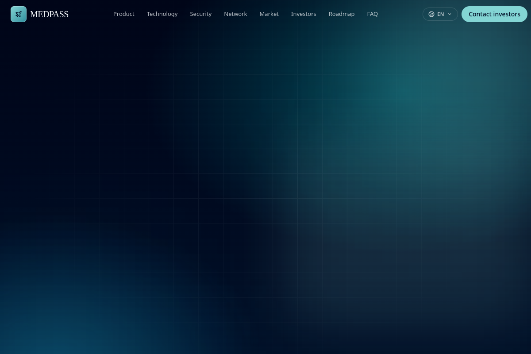Expand the EN language dropdown
The image size is (531, 354).
point(440,14)
